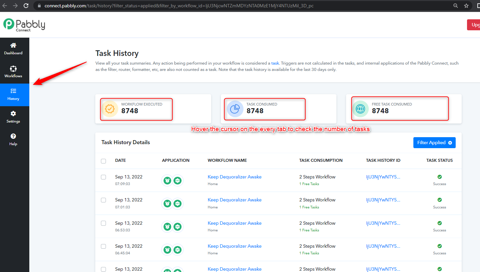
Task: Click the success checkmark in the 06:45:04 row
Action: point(439,246)
